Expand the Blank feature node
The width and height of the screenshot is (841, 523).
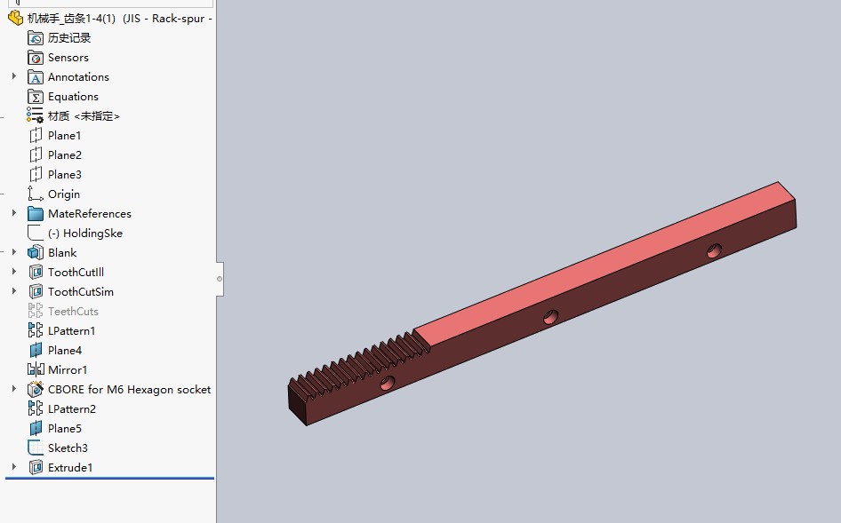[14, 252]
